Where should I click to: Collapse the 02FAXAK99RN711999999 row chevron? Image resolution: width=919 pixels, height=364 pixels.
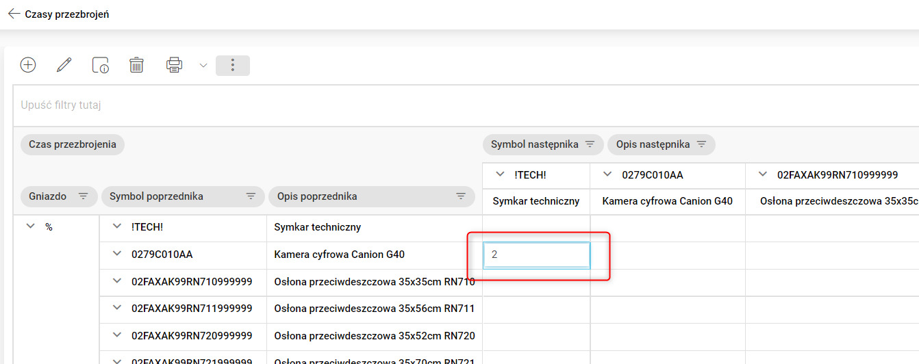[116, 309]
